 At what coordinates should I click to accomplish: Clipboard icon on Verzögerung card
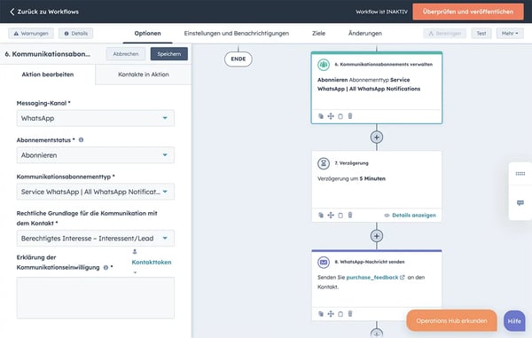pos(340,215)
